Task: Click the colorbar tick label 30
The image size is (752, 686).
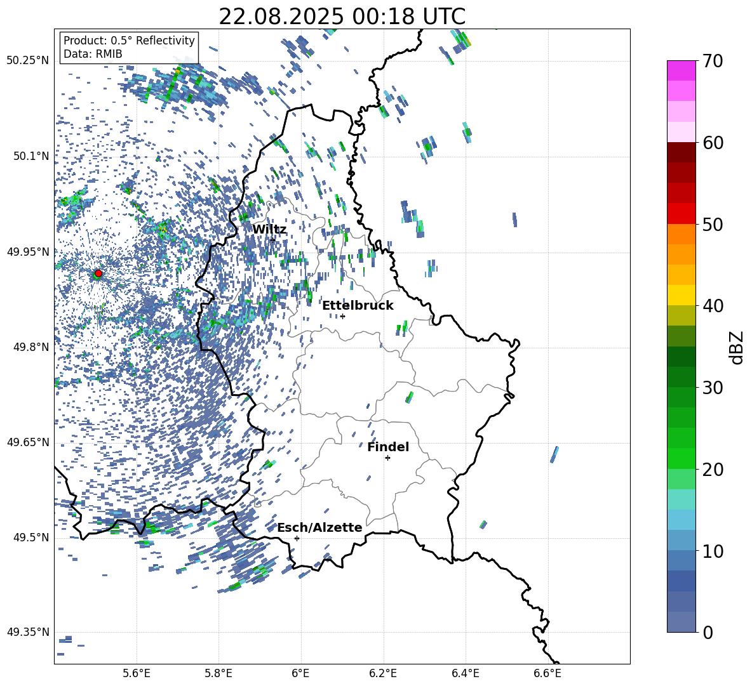Action: click(x=713, y=388)
